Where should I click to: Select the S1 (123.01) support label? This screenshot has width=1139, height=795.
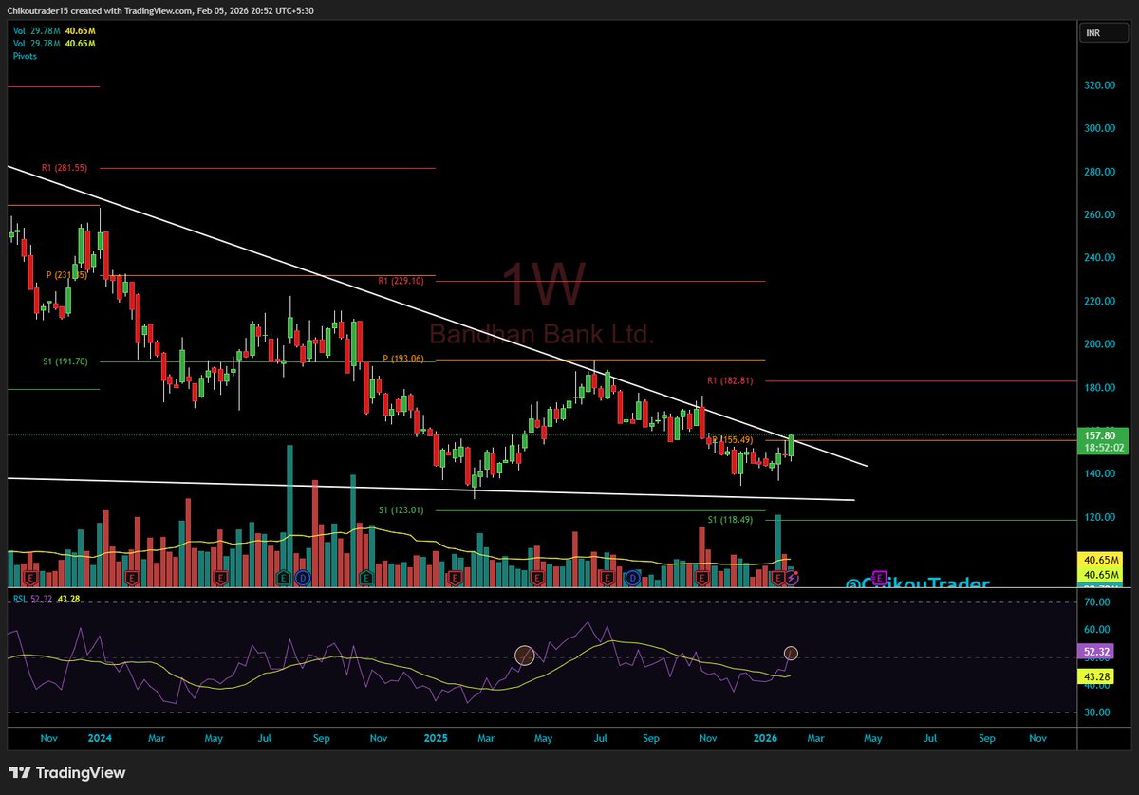coord(401,510)
